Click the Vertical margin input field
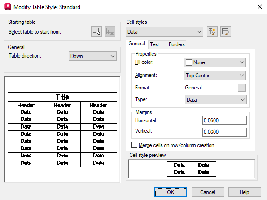Image resolution: width=267 pixels, height=200 pixels. [224, 132]
